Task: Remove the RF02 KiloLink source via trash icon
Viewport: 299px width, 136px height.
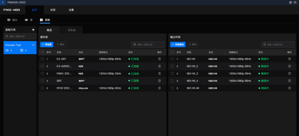Action: 159,88
